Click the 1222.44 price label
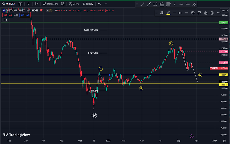 point(224,51)
